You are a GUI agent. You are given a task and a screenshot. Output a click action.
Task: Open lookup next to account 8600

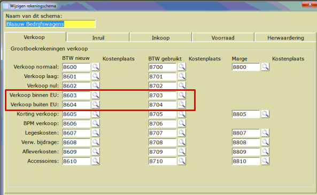click(96, 67)
